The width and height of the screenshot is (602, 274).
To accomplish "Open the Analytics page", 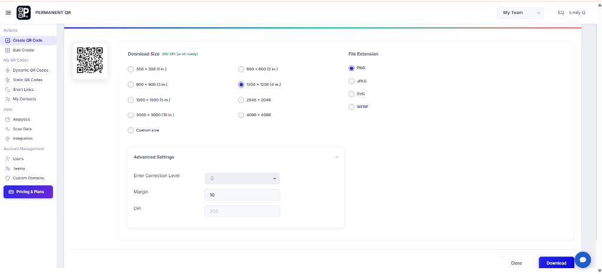I will [21, 120].
